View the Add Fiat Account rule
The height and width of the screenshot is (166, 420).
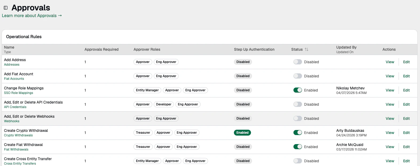[x=390, y=76]
